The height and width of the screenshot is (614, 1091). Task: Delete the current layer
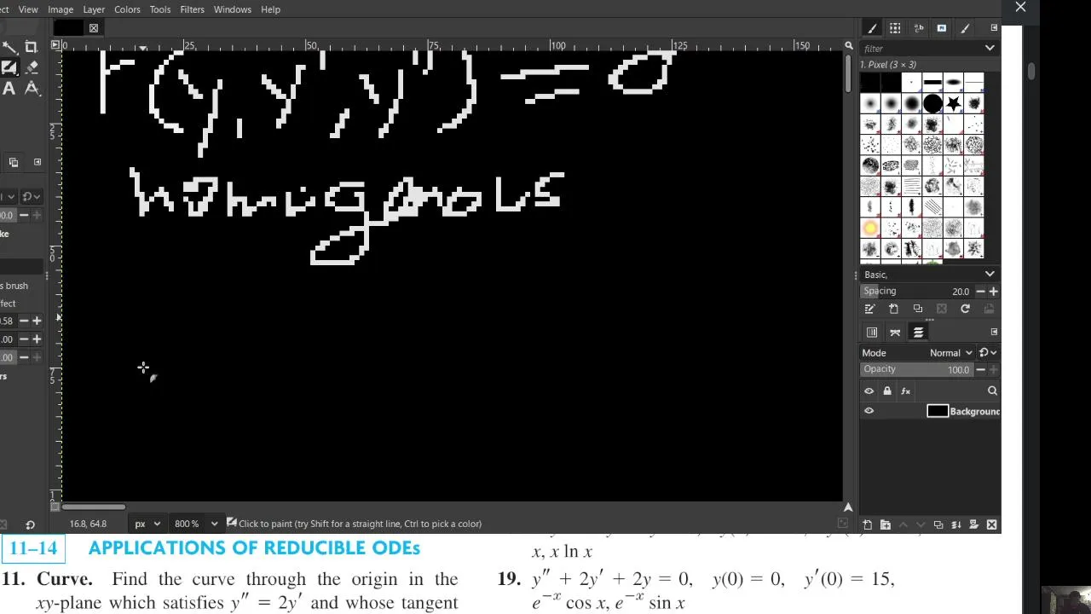pos(992,524)
